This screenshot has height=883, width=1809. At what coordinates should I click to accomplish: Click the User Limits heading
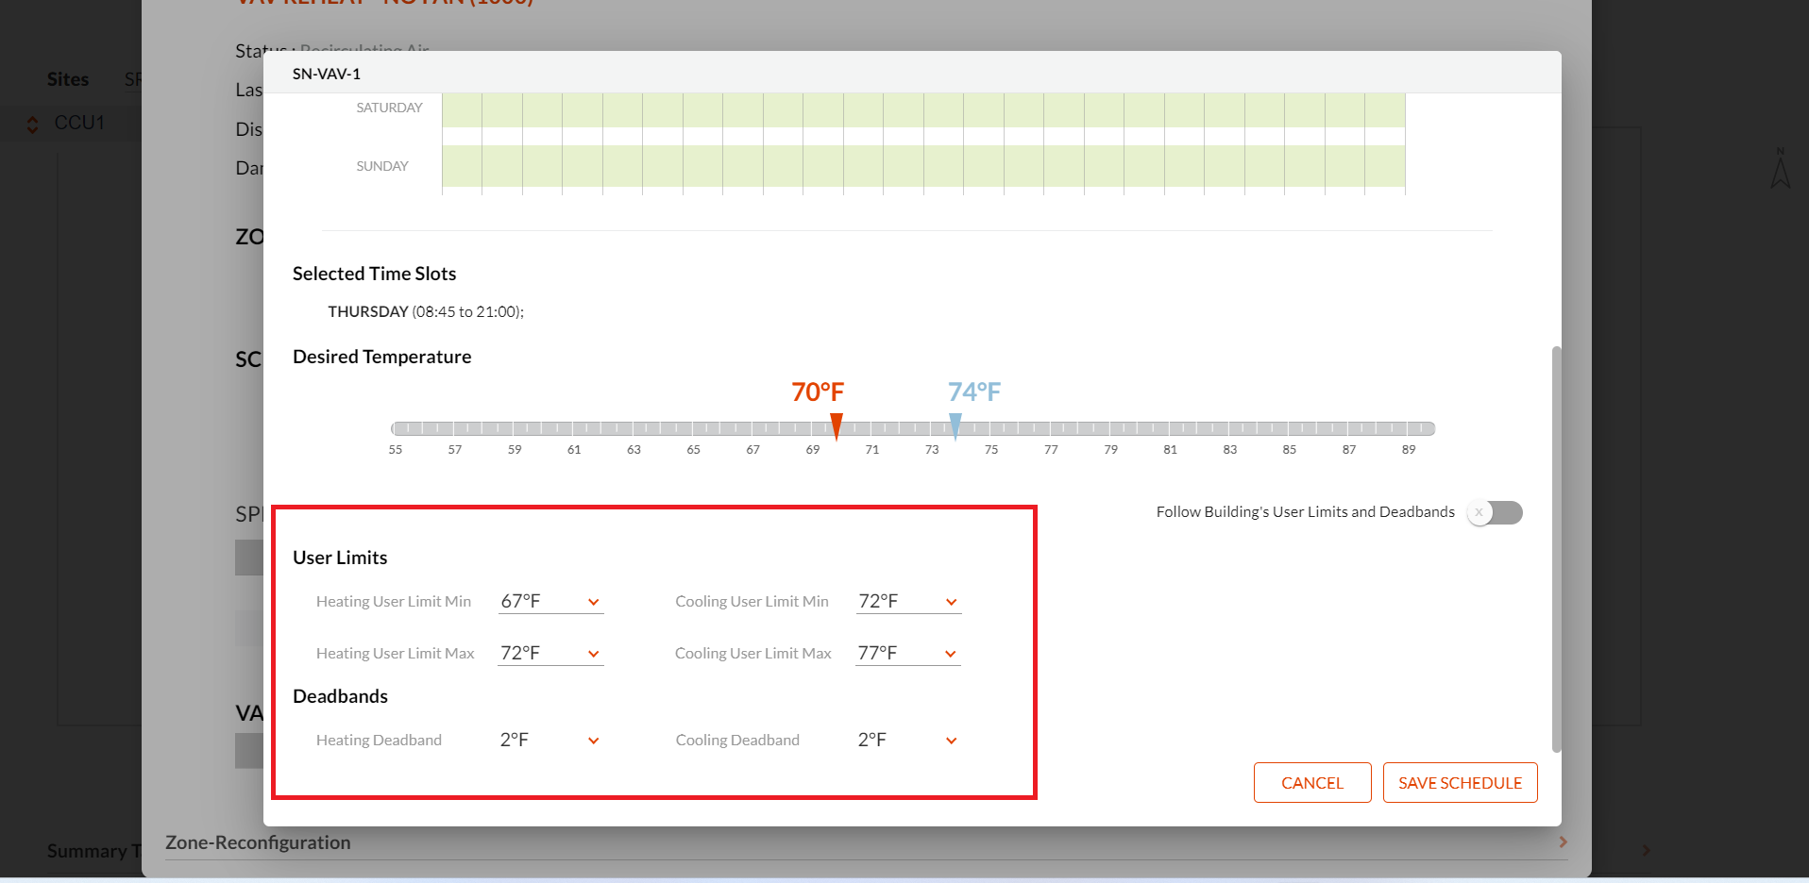point(340,558)
